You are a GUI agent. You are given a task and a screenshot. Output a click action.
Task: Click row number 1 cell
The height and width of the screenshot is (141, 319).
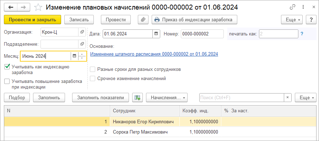57,122
